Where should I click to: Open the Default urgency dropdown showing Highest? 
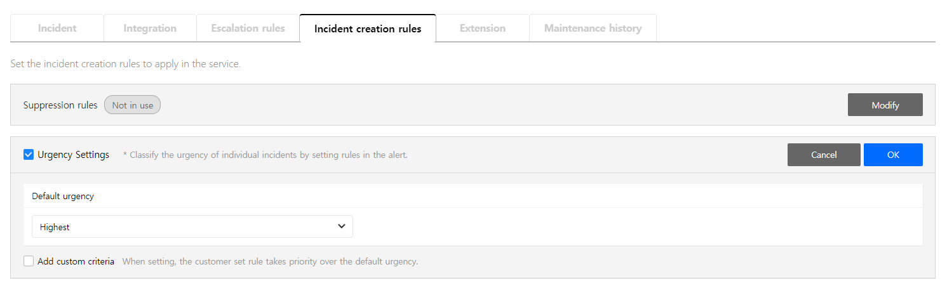[192, 226]
